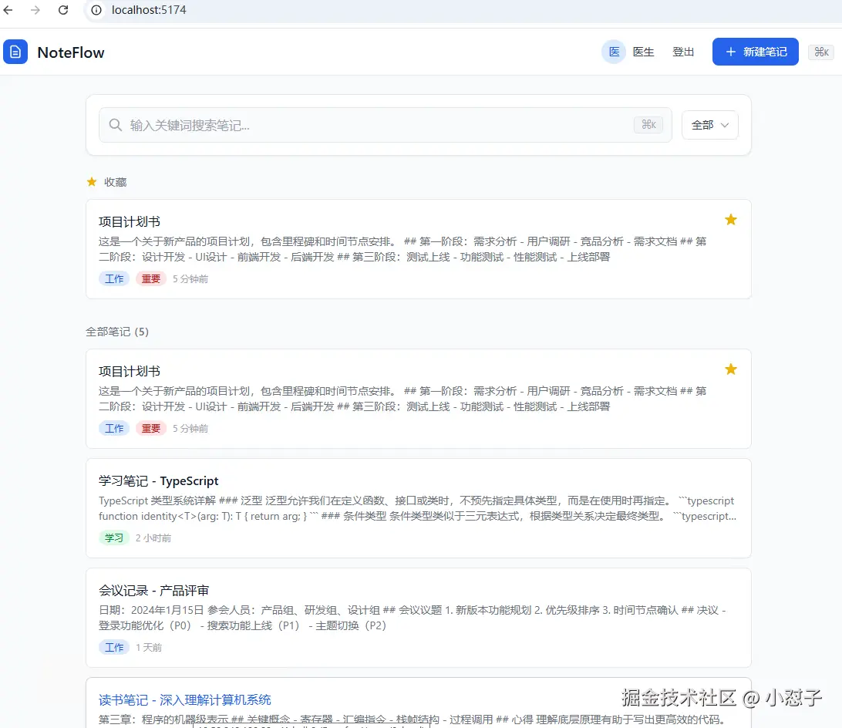This screenshot has height=728, width=842.
Task: Open the 全部 filter dropdown
Action: pos(709,124)
